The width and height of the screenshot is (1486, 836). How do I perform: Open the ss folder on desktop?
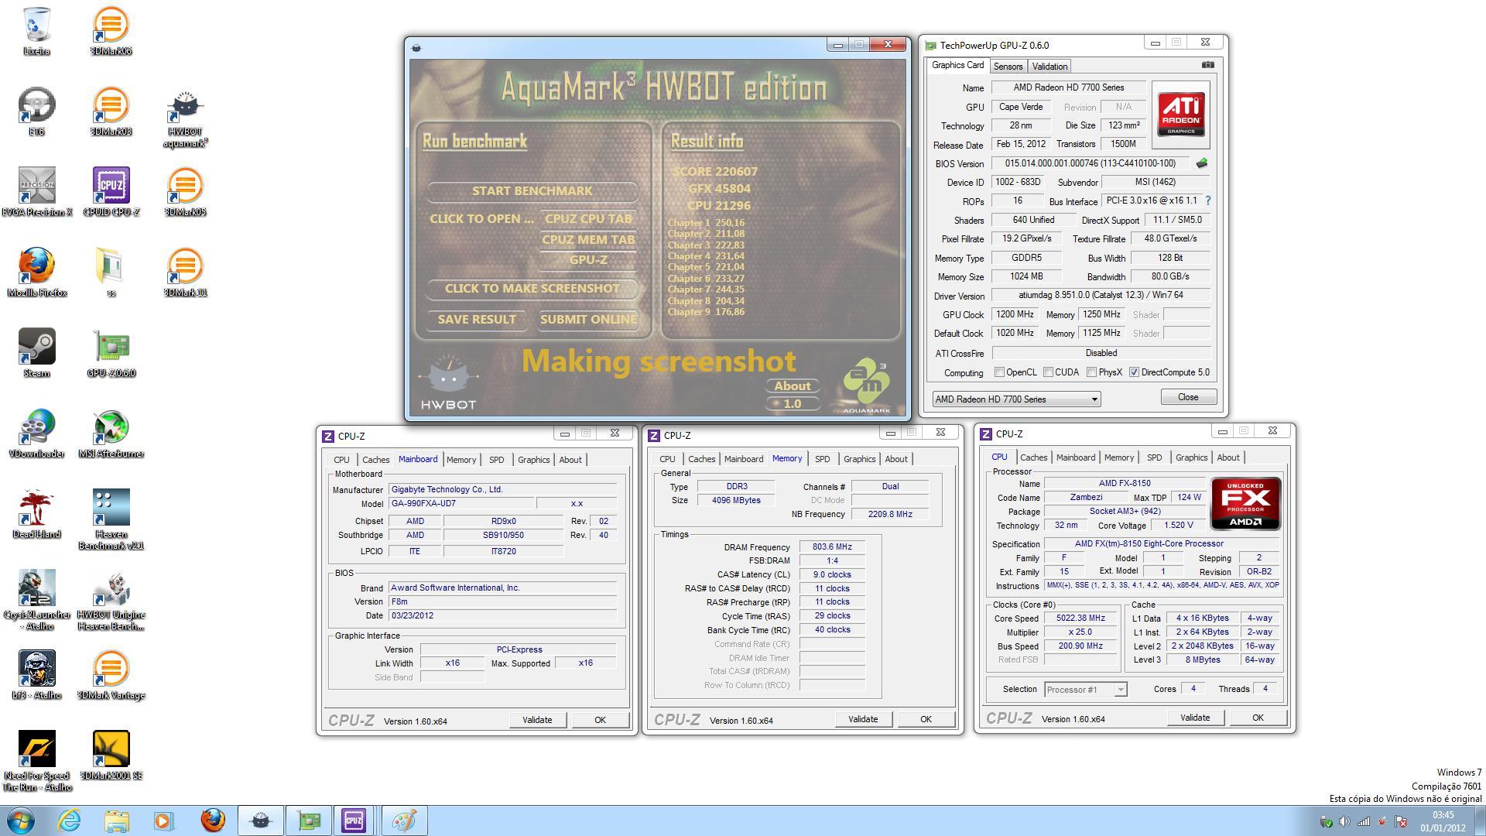[111, 273]
